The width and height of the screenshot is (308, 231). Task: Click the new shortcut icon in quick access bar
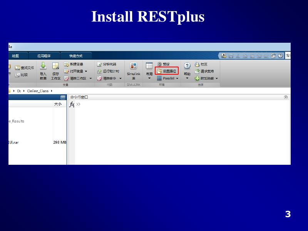coord(224,56)
